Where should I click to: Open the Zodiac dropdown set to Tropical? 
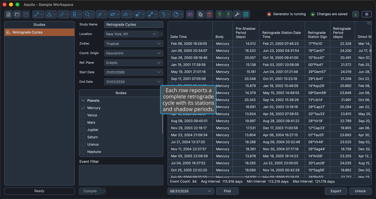(134, 44)
